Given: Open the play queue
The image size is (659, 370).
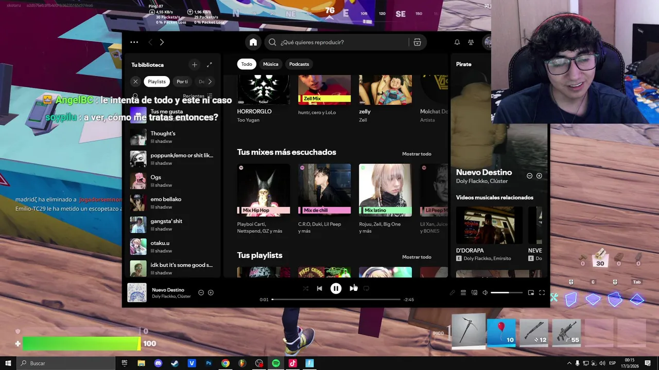Looking at the screenshot, I should pos(463,292).
